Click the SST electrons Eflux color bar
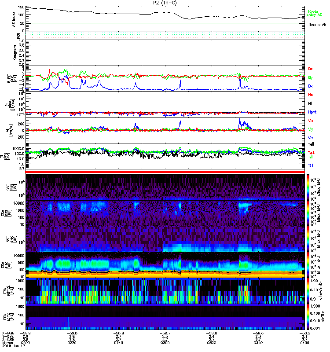The width and height of the screenshot is (330, 352). point(308,239)
